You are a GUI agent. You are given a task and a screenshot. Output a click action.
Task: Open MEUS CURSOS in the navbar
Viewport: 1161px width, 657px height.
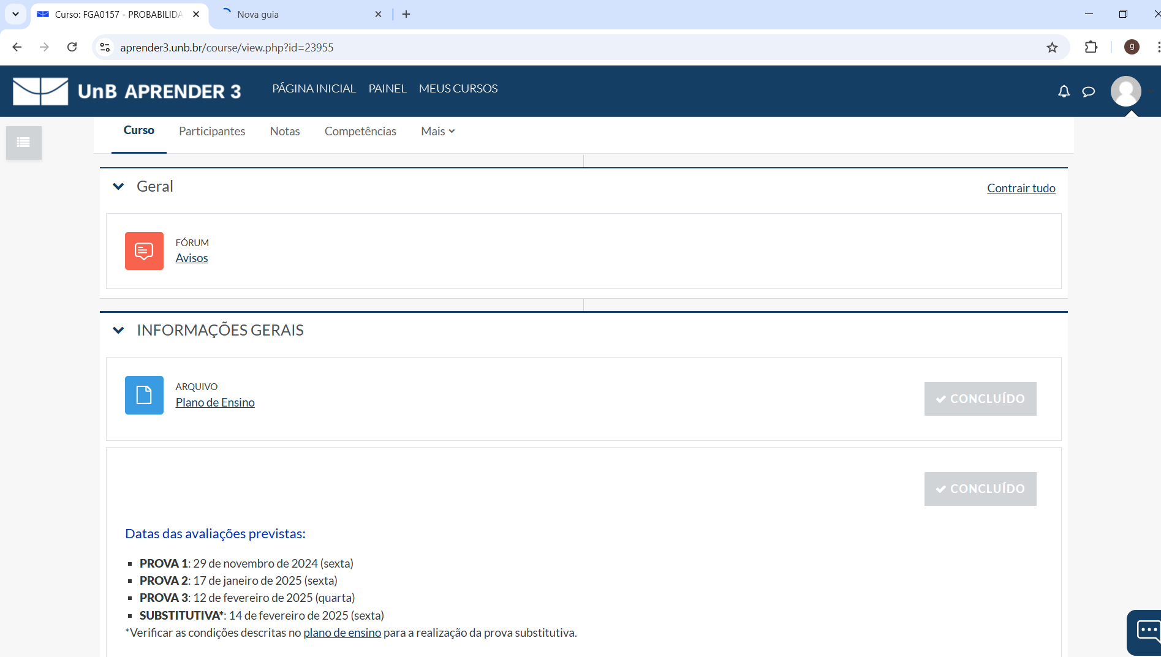pos(458,88)
